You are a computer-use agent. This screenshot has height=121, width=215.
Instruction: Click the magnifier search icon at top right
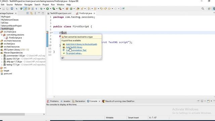point(203,9)
